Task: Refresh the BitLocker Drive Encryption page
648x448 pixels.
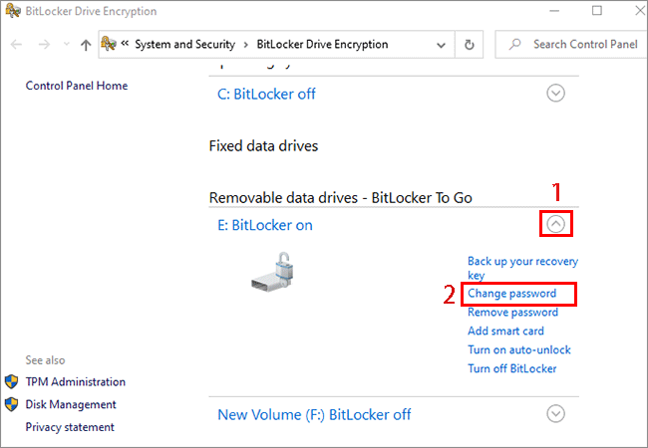Action: coord(470,45)
